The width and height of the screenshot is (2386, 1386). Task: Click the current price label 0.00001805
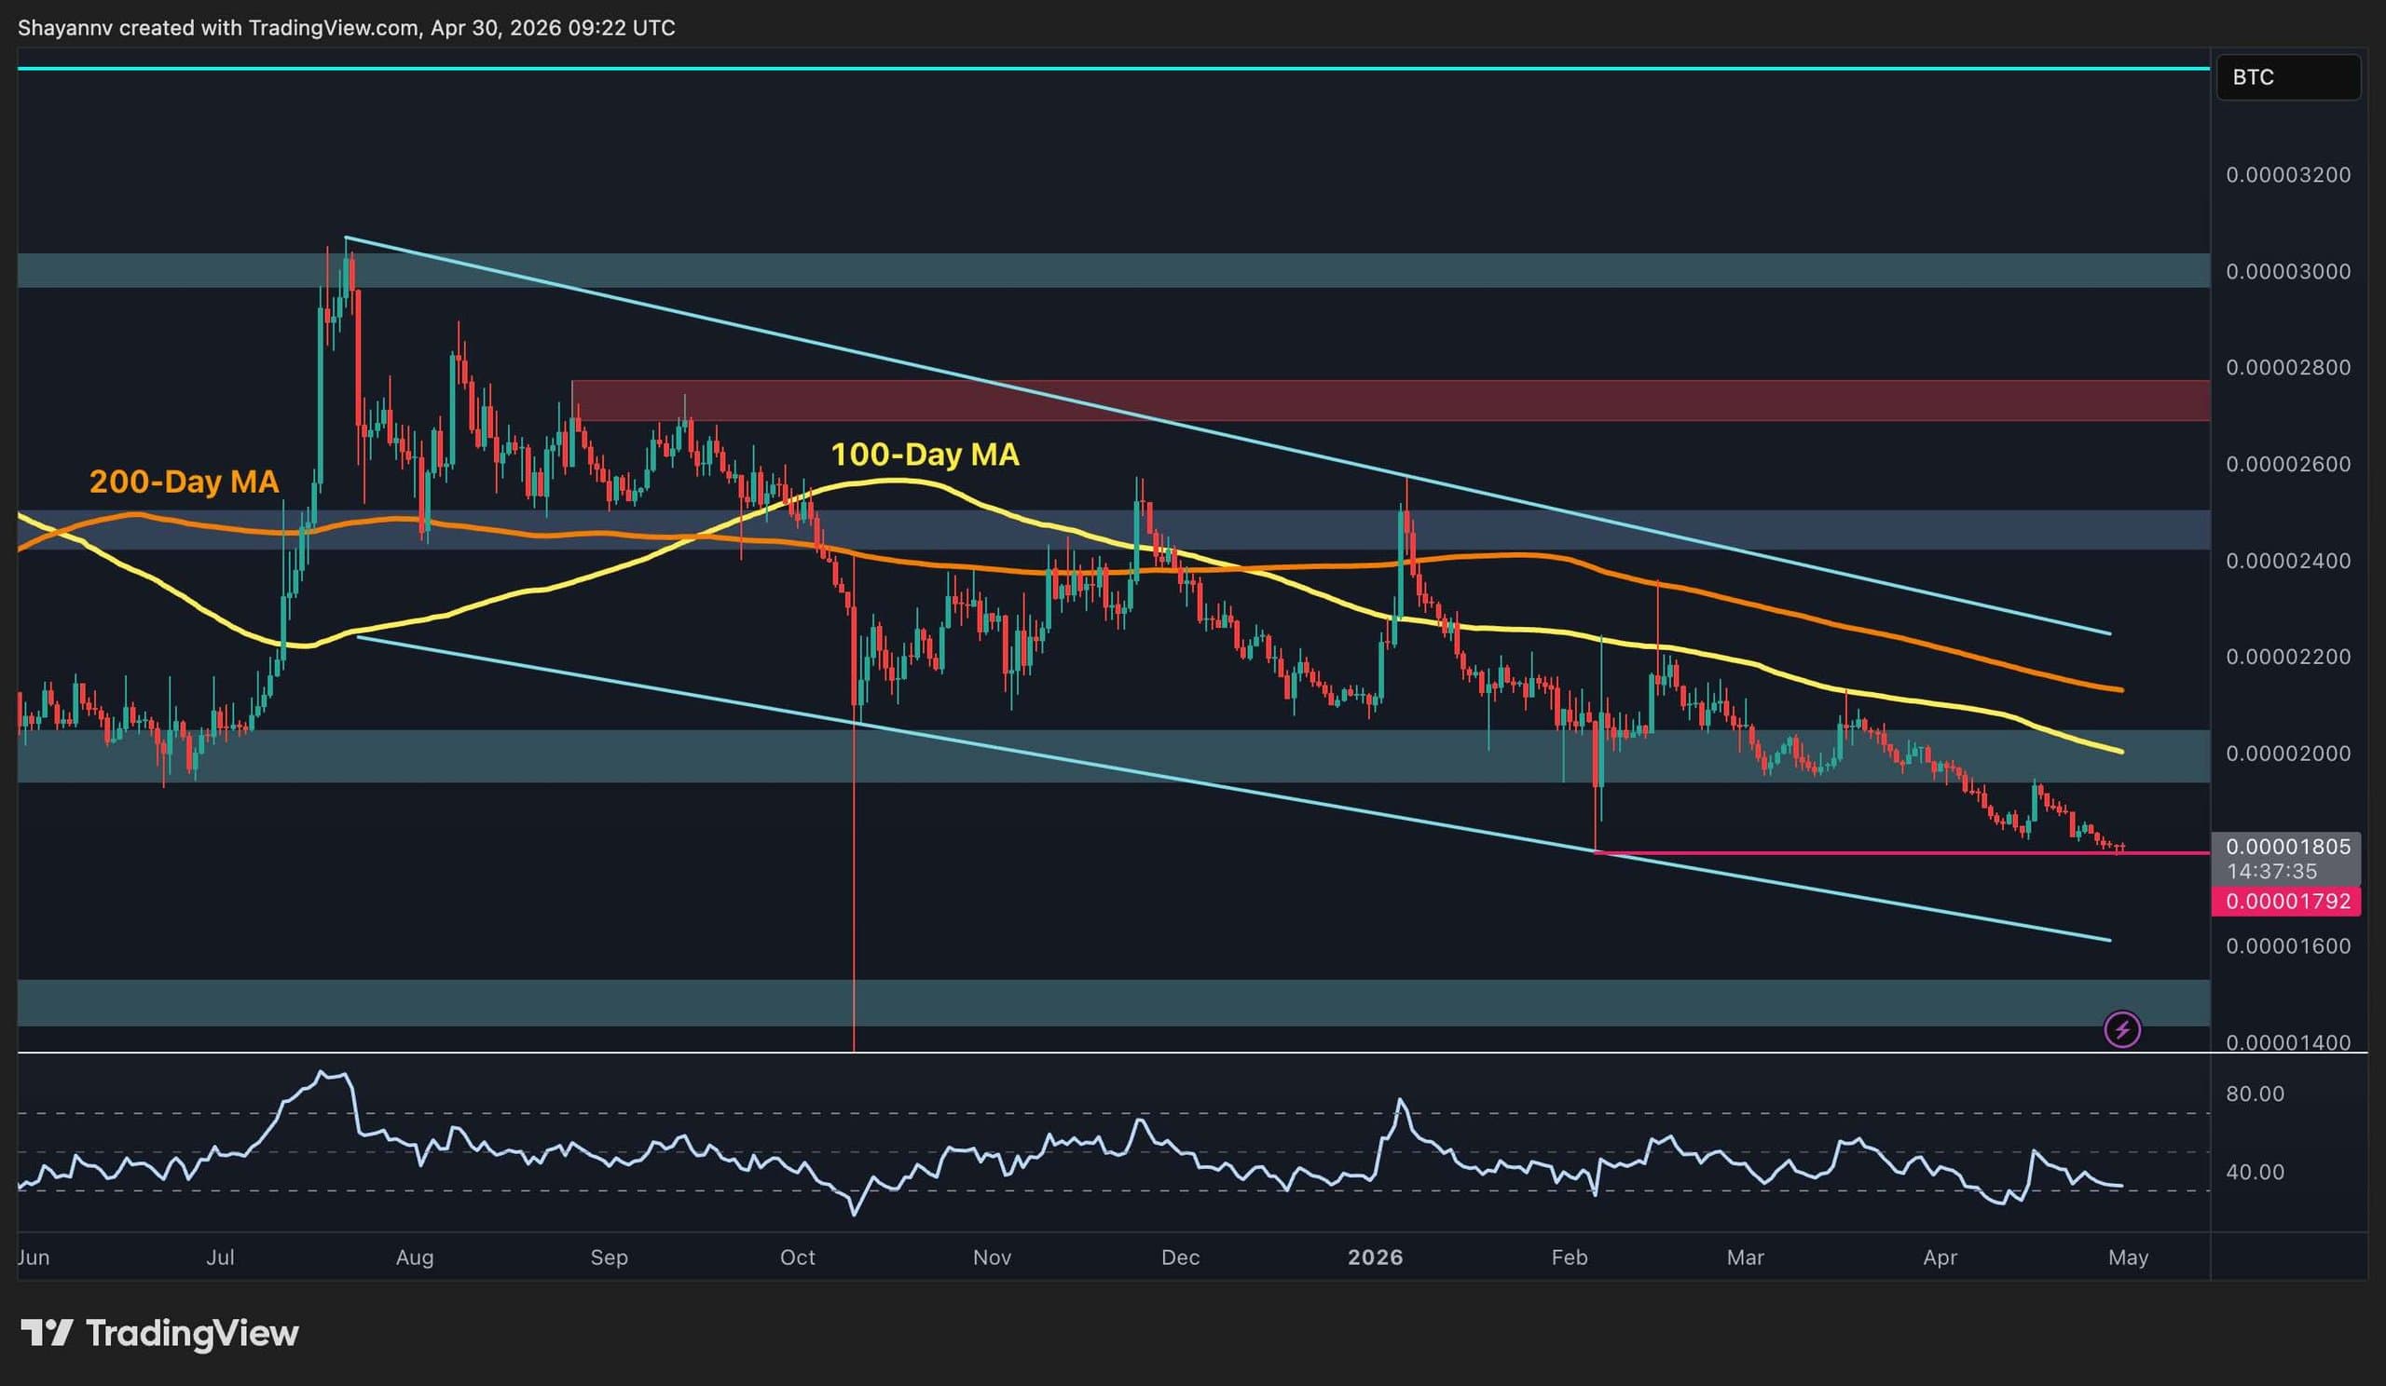pyautogui.click(x=2287, y=847)
